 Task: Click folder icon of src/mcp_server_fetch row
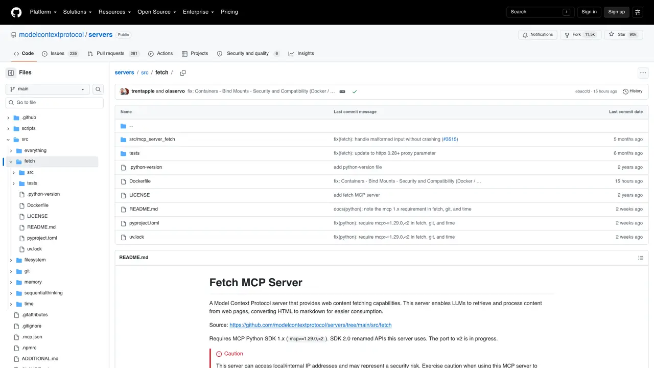coord(123,140)
